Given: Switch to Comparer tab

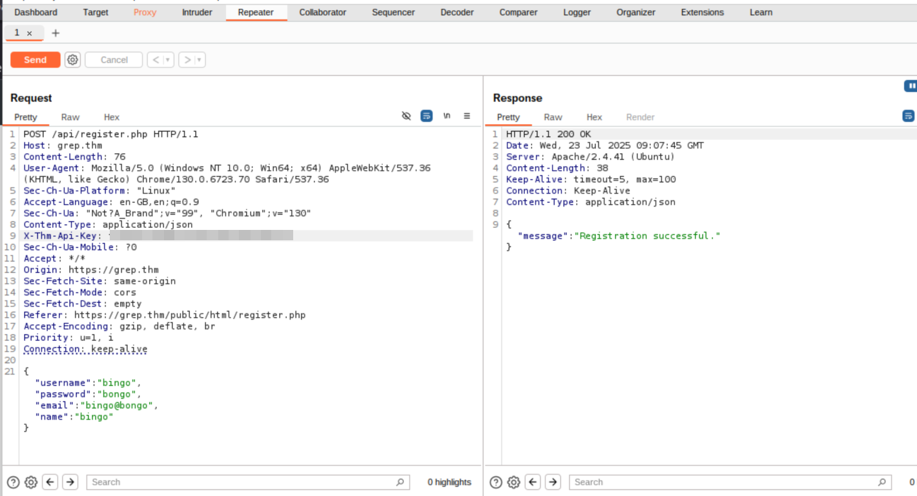Looking at the screenshot, I should [519, 12].
